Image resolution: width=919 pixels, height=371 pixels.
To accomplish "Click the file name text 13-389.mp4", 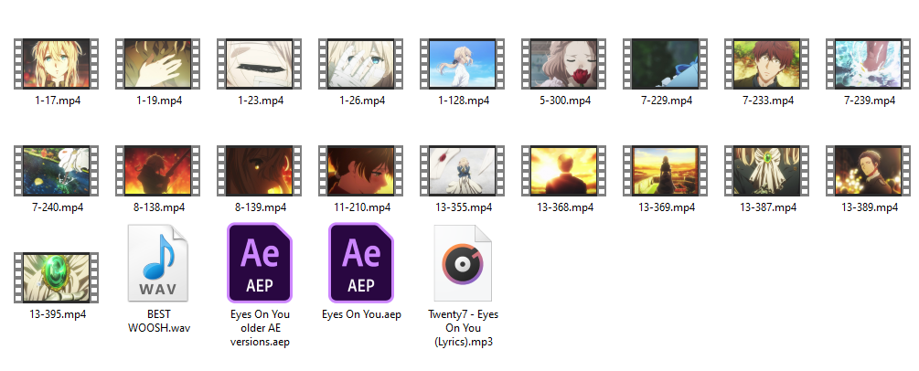I will 870,207.
